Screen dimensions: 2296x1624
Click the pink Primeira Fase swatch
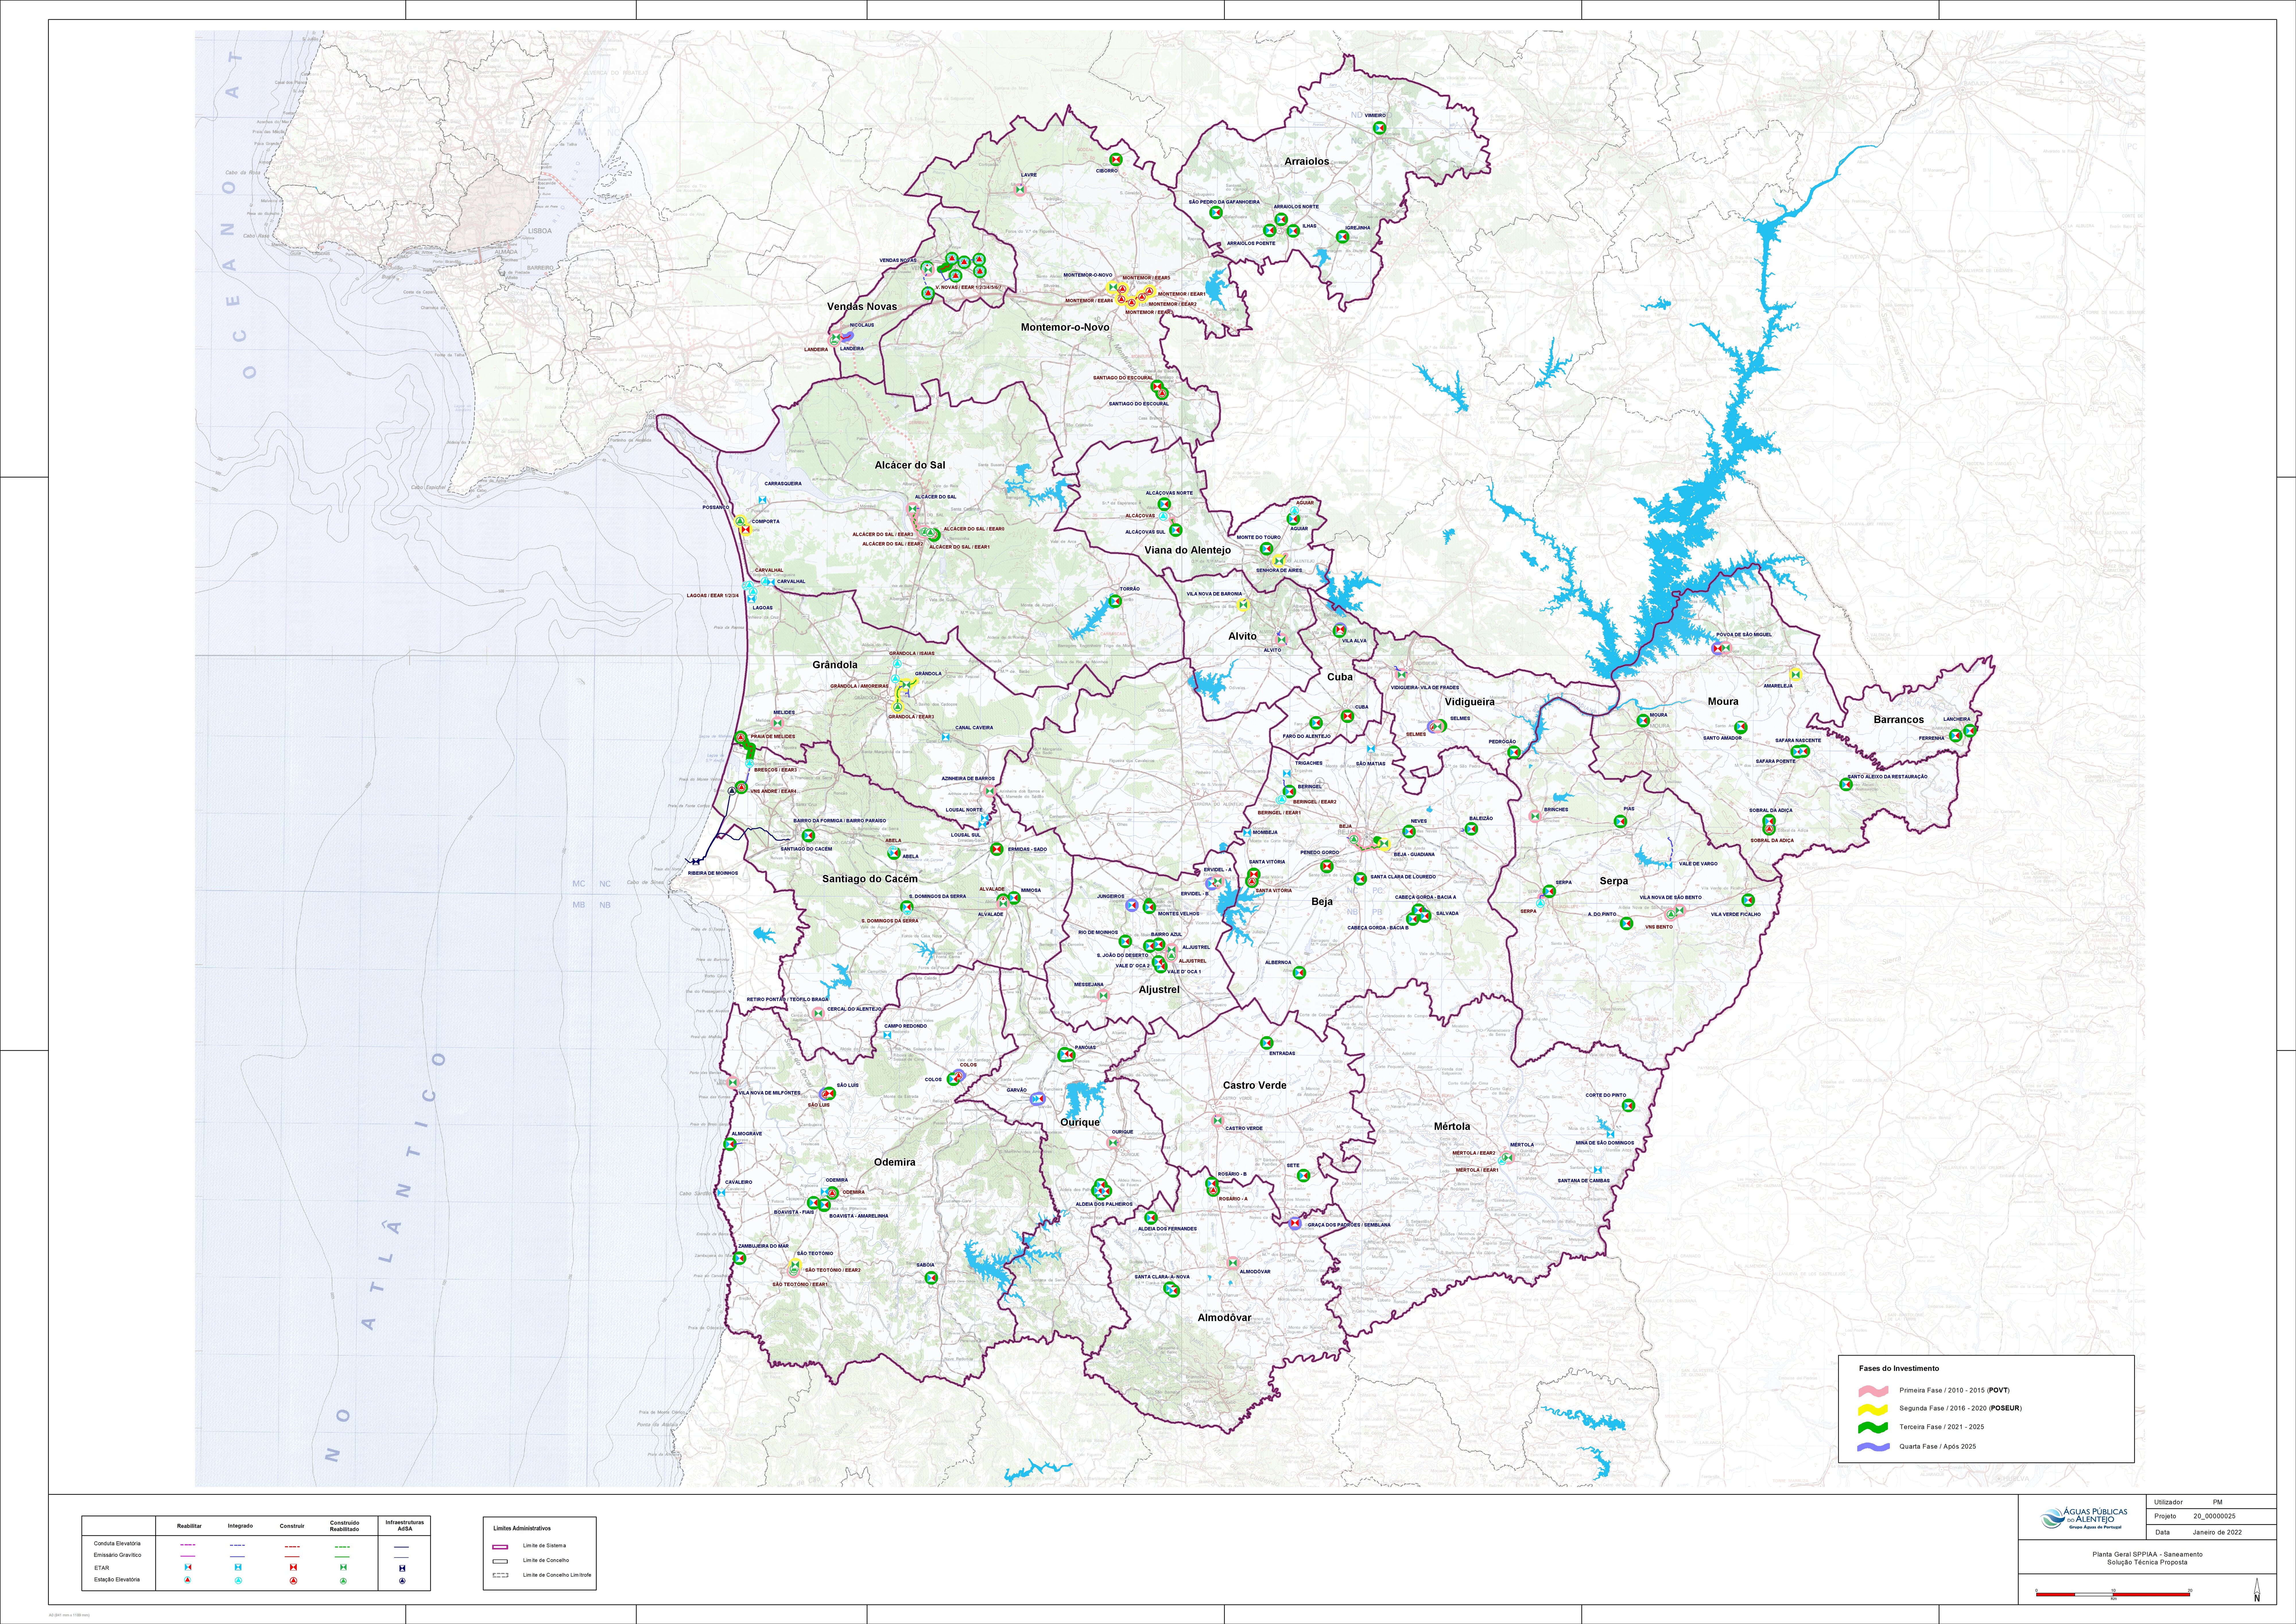[1873, 1391]
